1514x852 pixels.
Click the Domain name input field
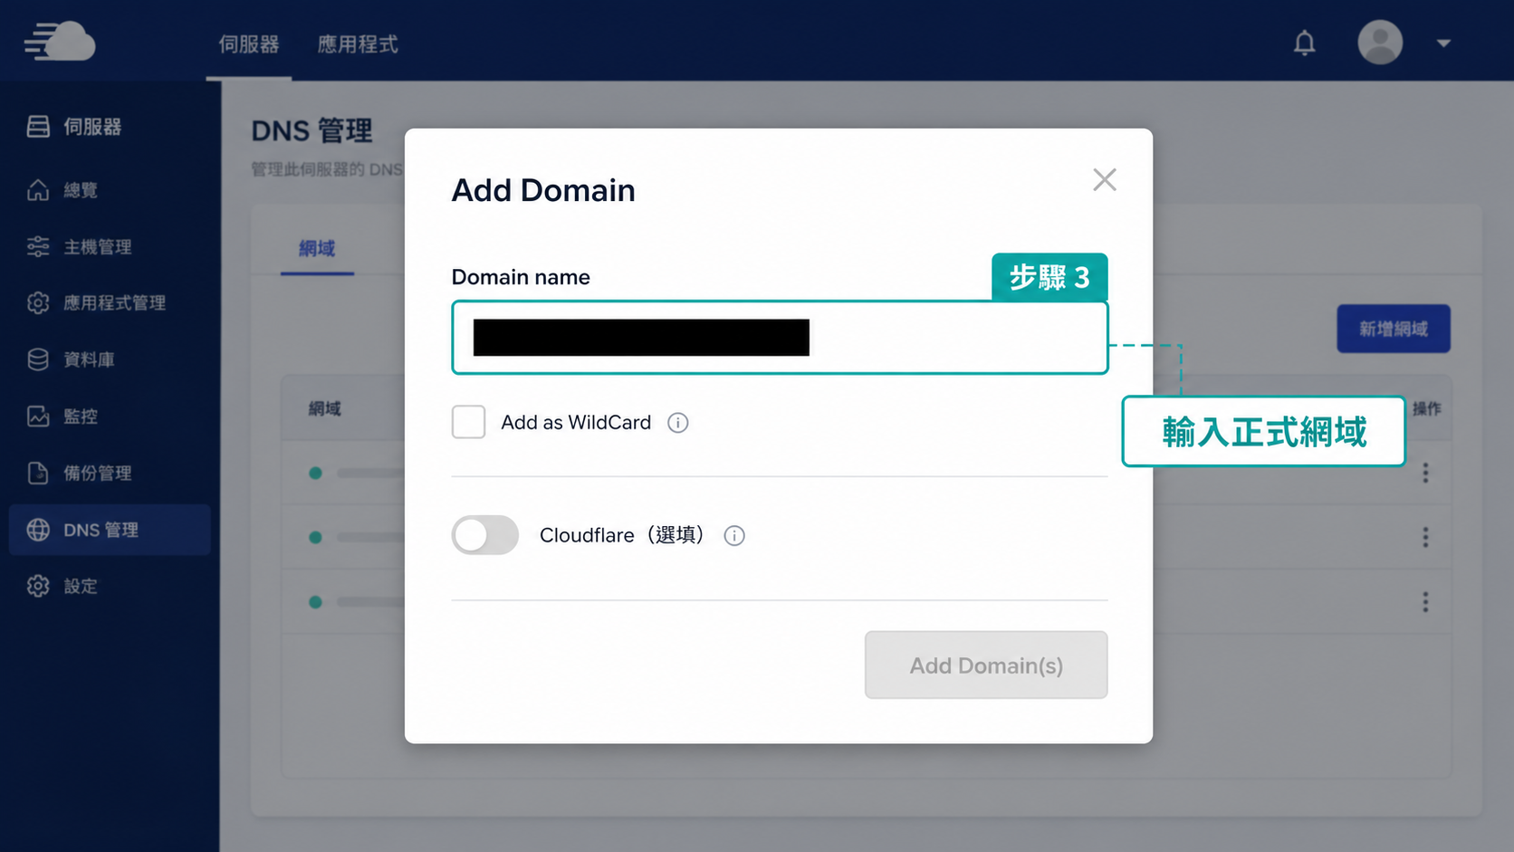coord(780,337)
